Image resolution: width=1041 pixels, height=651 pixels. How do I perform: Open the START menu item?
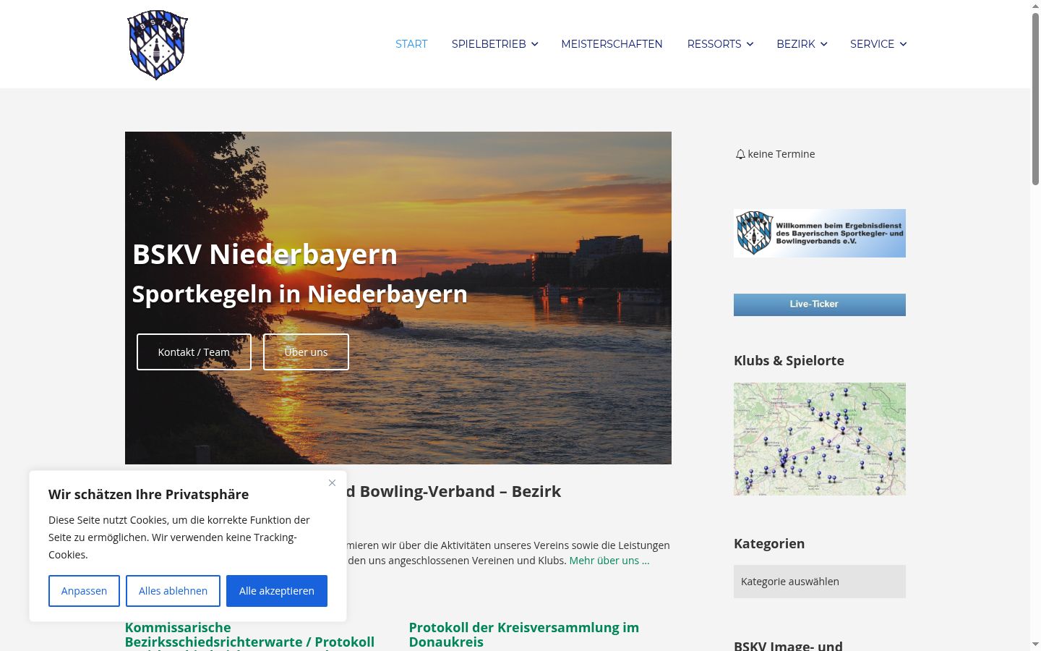pos(411,44)
